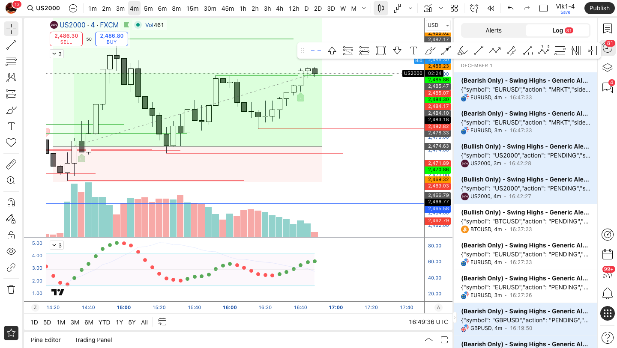617x348 pixels.
Task: Choose the D daily timeframe
Action: tap(306, 8)
